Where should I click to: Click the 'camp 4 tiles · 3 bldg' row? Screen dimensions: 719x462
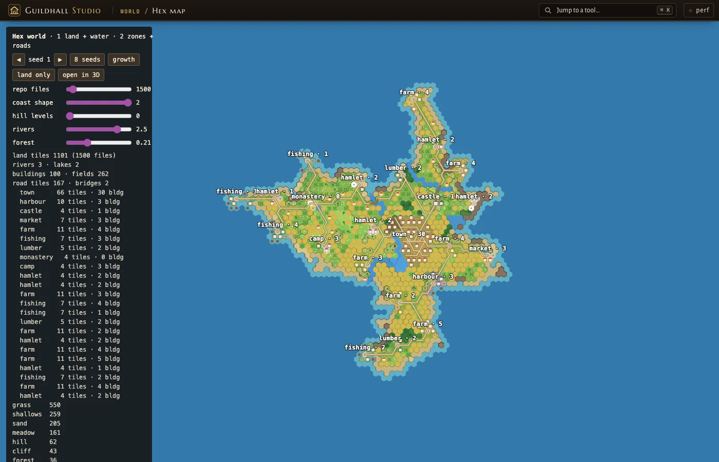[x=69, y=266]
